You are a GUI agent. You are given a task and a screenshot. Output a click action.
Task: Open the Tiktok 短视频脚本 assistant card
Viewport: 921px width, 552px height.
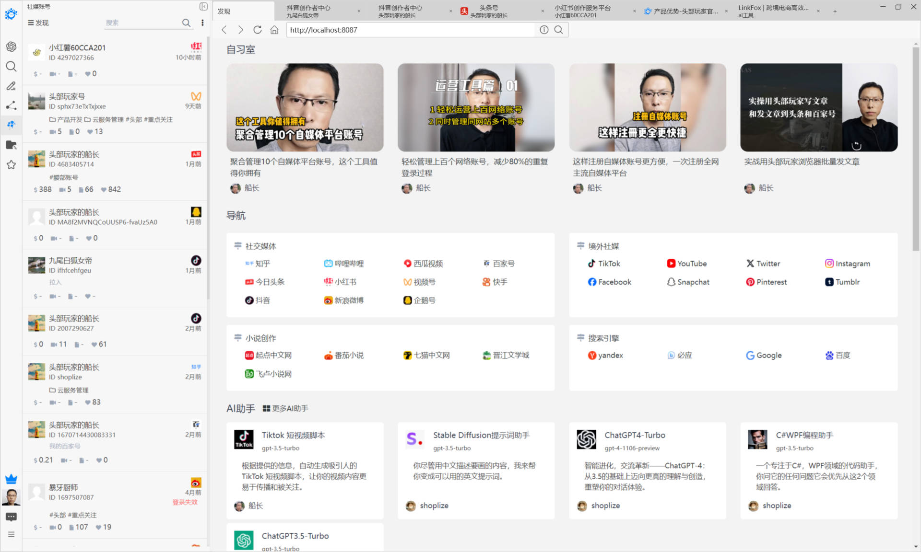tap(305, 471)
